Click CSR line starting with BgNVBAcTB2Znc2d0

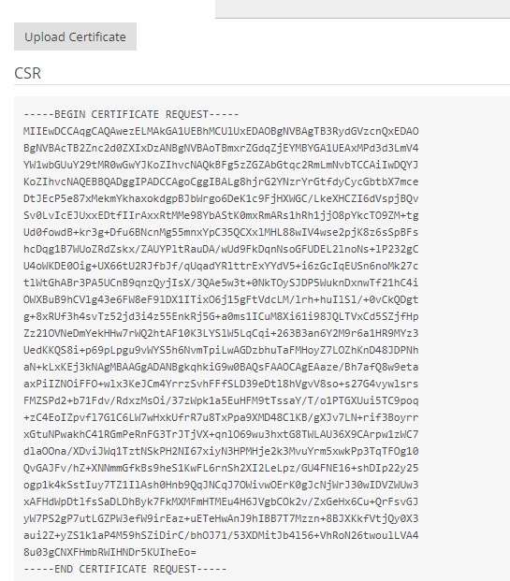221,148
